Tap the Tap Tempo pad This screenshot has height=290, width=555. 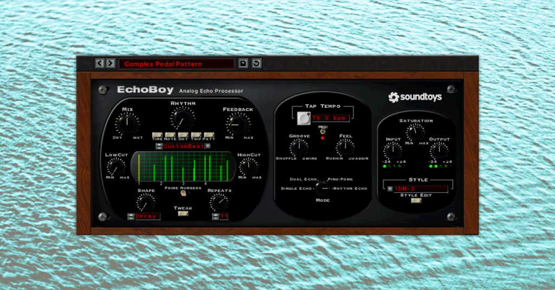(x=304, y=118)
